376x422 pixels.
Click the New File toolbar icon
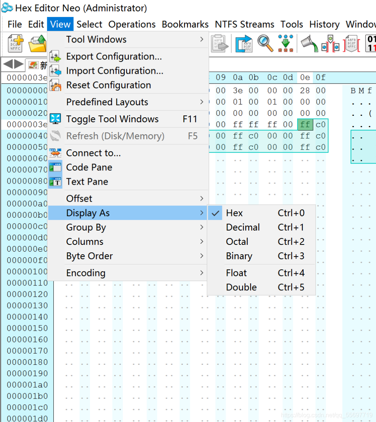(x=15, y=43)
